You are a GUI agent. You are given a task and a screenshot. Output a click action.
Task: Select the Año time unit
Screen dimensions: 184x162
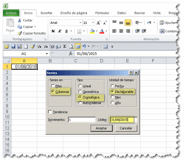coord(112,103)
